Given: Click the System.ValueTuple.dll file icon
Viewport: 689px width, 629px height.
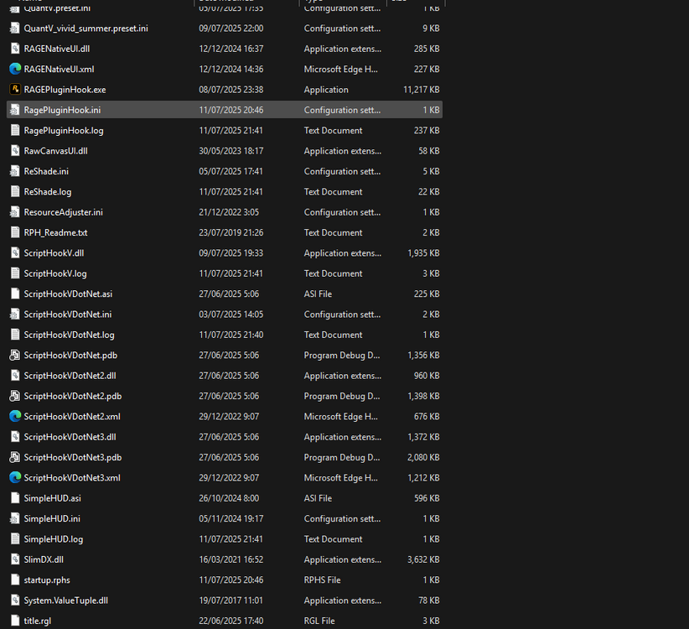Looking at the screenshot, I should (15, 600).
